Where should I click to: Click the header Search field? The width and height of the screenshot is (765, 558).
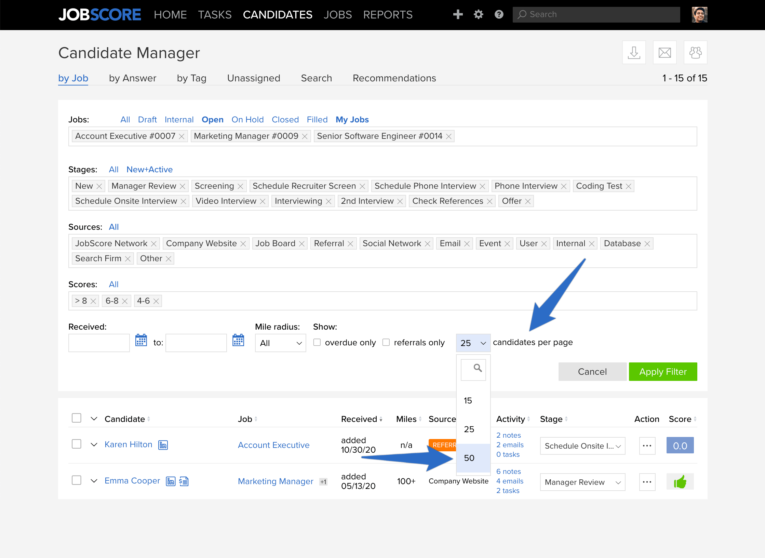(596, 14)
